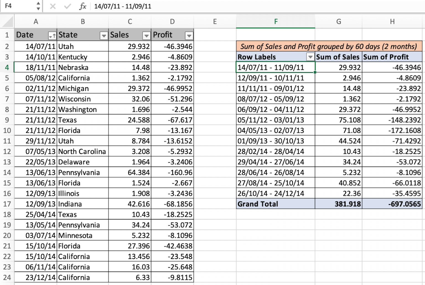Click the Insert Function (fx) icon
Viewport: 425px width, 285px height.
click(x=83, y=6)
